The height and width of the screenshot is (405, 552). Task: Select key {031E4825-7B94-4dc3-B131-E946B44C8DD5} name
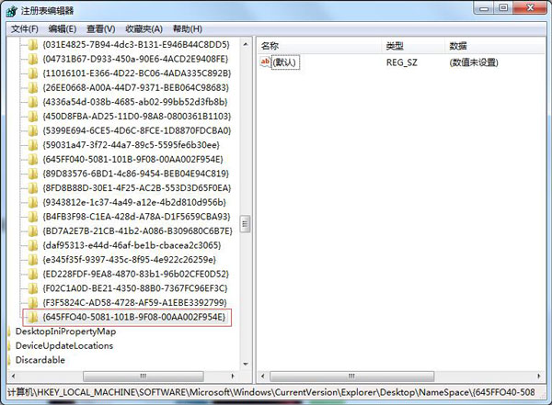tap(136, 45)
